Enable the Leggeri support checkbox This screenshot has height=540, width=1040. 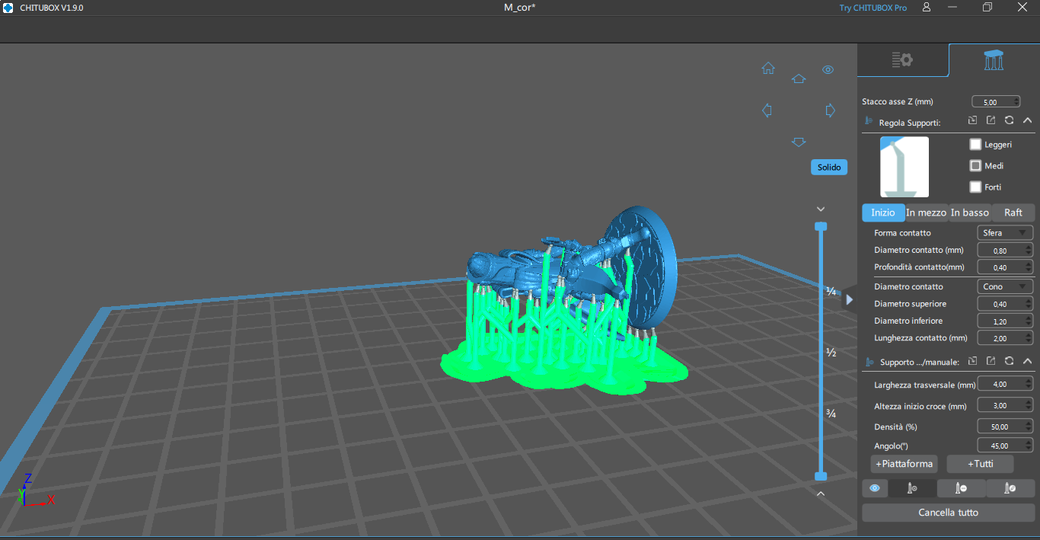click(975, 144)
